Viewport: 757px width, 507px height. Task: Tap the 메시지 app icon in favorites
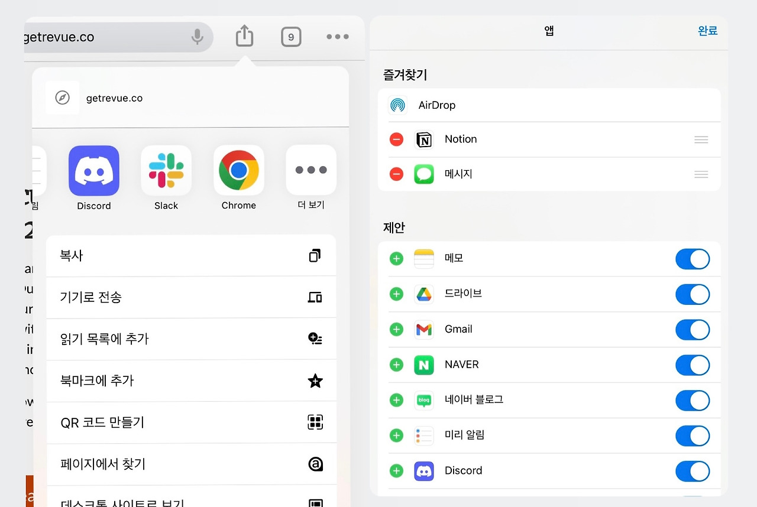click(x=424, y=174)
